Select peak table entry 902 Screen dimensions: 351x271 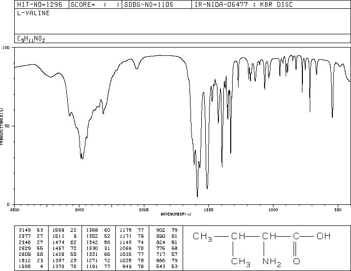(x=161, y=230)
